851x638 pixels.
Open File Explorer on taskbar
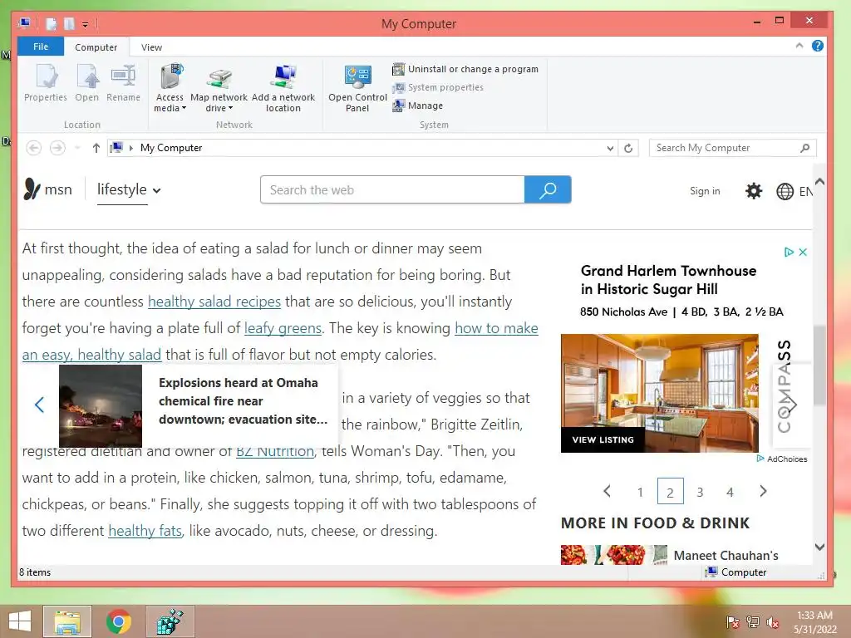pyautogui.click(x=67, y=621)
